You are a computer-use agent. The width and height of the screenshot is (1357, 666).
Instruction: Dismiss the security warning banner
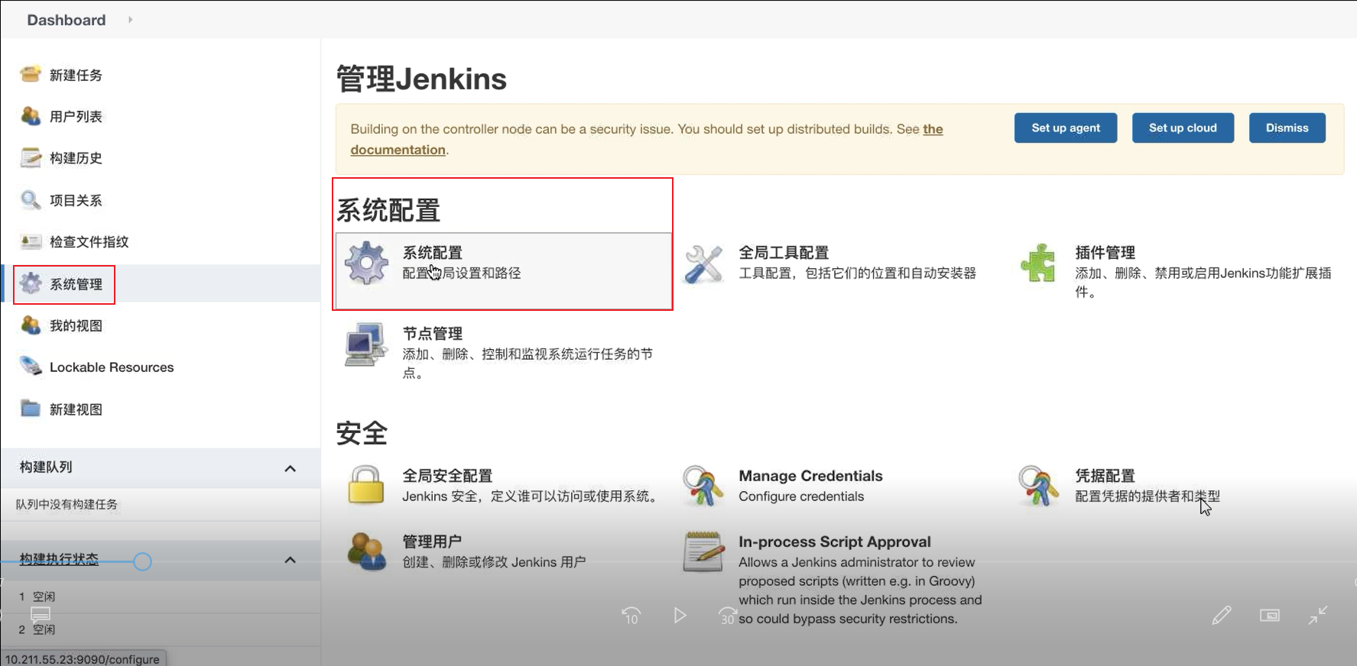(x=1287, y=128)
